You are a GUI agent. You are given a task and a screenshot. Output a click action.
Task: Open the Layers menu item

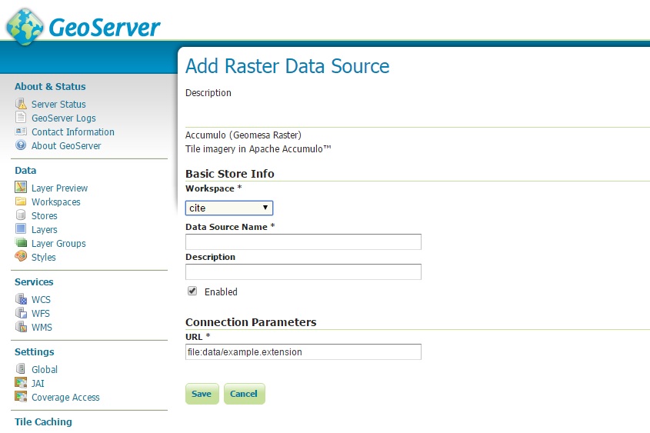pyautogui.click(x=45, y=229)
